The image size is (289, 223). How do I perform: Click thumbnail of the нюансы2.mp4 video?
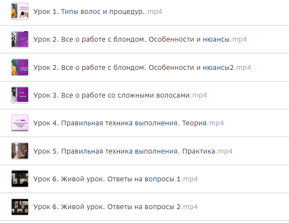click(20, 67)
